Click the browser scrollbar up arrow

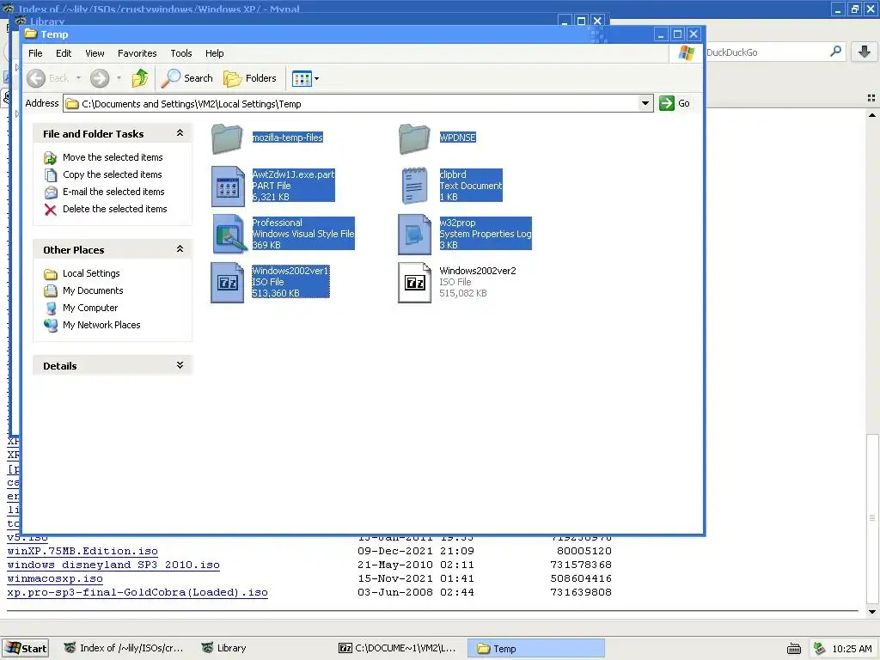pyautogui.click(x=871, y=115)
